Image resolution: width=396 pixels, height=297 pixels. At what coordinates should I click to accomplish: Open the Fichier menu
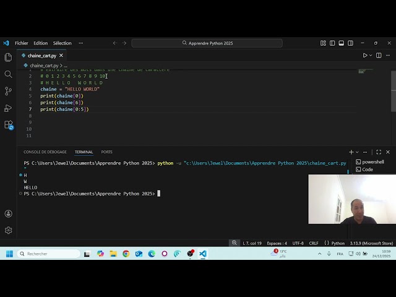22,43
